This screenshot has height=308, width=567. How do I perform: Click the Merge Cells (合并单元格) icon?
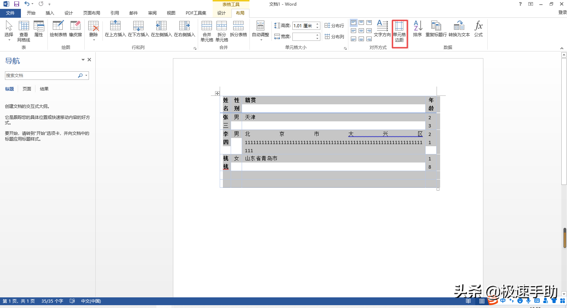pos(207,31)
